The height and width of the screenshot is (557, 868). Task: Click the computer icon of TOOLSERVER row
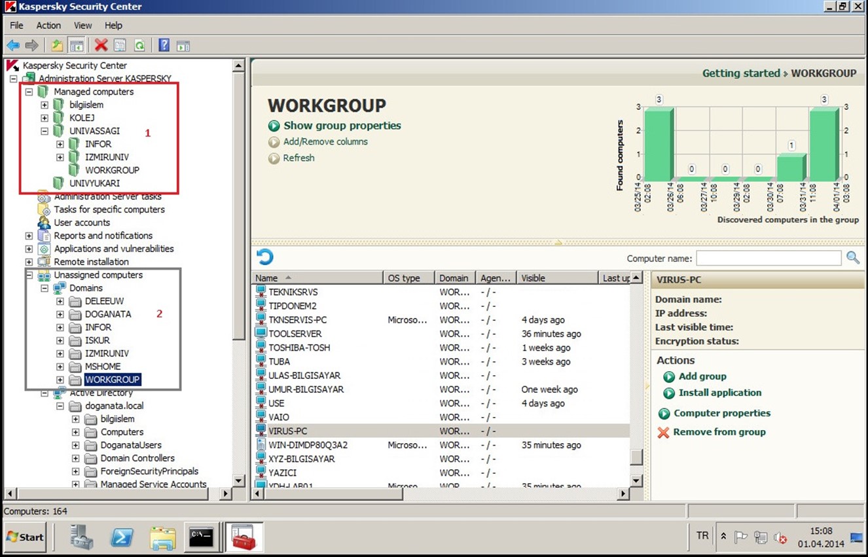pyautogui.click(x=261, y=334)
